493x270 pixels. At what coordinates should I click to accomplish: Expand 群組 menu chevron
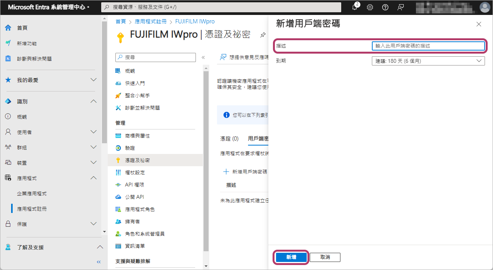point(93,147)
